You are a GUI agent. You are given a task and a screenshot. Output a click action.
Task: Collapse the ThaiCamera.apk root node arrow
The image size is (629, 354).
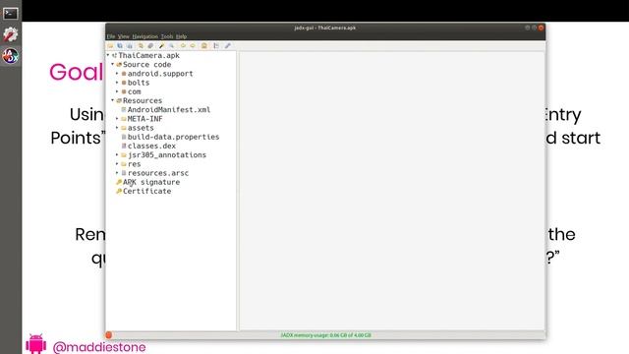pos(108,55)
